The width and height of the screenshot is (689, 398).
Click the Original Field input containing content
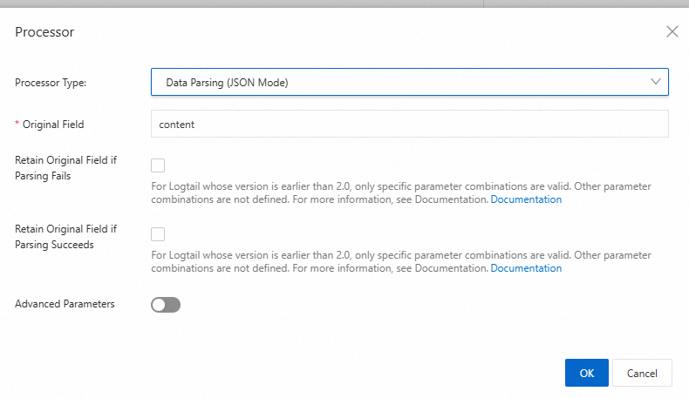click(410, 124)
